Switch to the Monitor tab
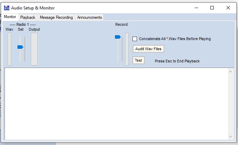238x145 pixels. tap(10, 17)
